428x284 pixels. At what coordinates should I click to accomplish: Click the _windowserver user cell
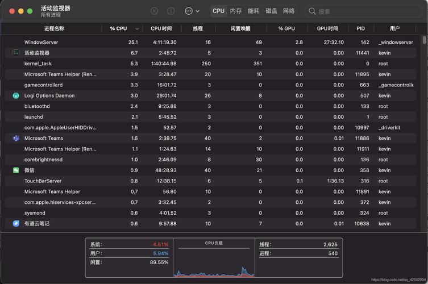pos(396,42)
